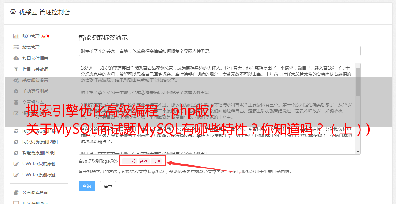Open the 充值 recharge link
This screenshot has height=204, width=396.
(x=45, y=36)
